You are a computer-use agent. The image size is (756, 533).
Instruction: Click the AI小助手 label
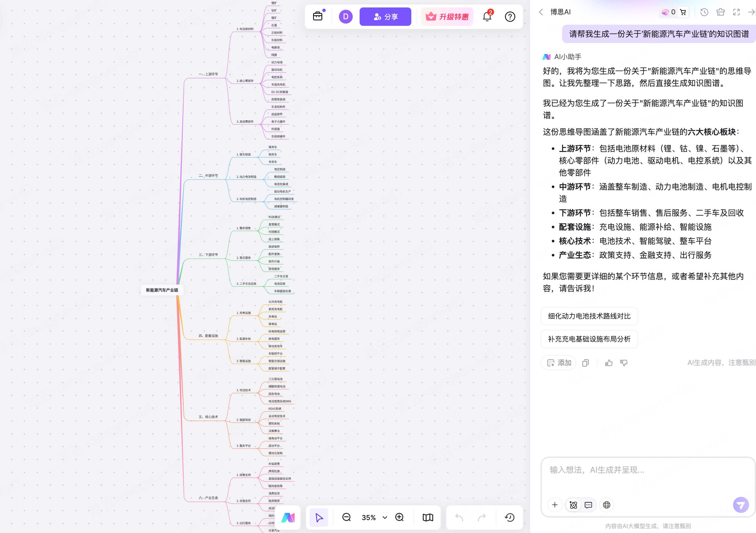point(568,57)
